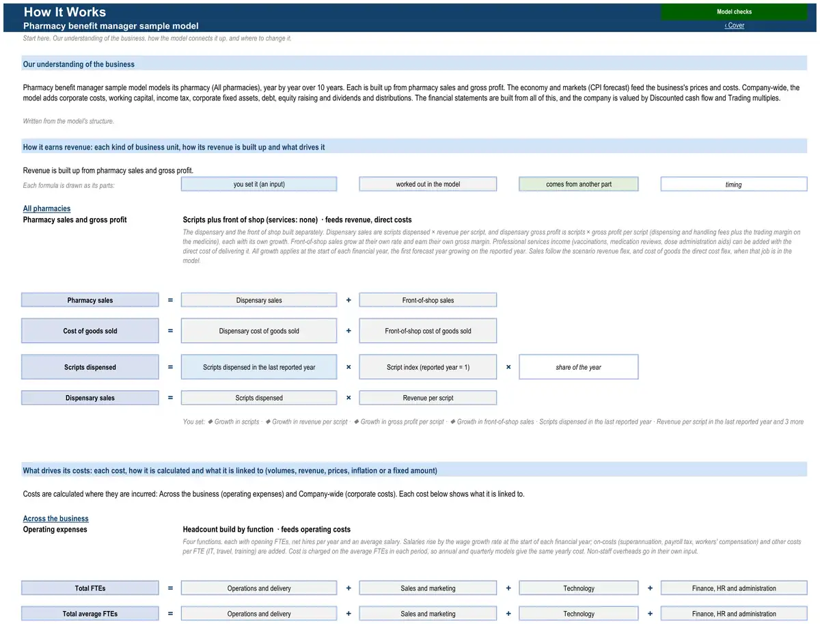Click Dispensary sales in the Pharmacy sales formula
This screenshot has height=624, width=820.
259,300
